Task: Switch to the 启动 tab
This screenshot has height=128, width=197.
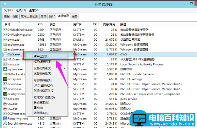Action: [43, 16]
